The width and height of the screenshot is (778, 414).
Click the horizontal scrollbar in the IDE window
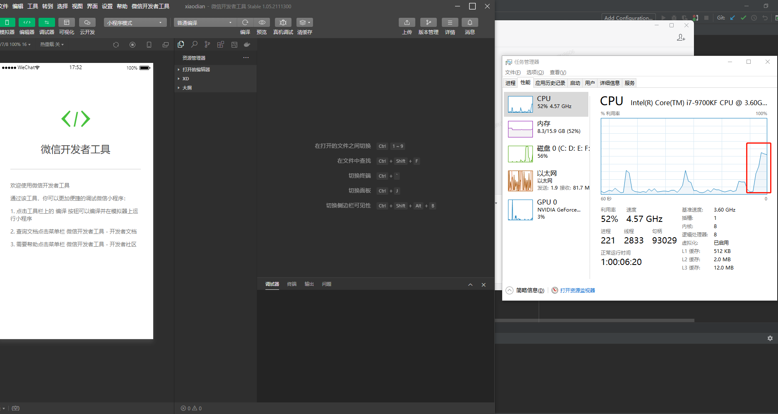coord(595,320)
